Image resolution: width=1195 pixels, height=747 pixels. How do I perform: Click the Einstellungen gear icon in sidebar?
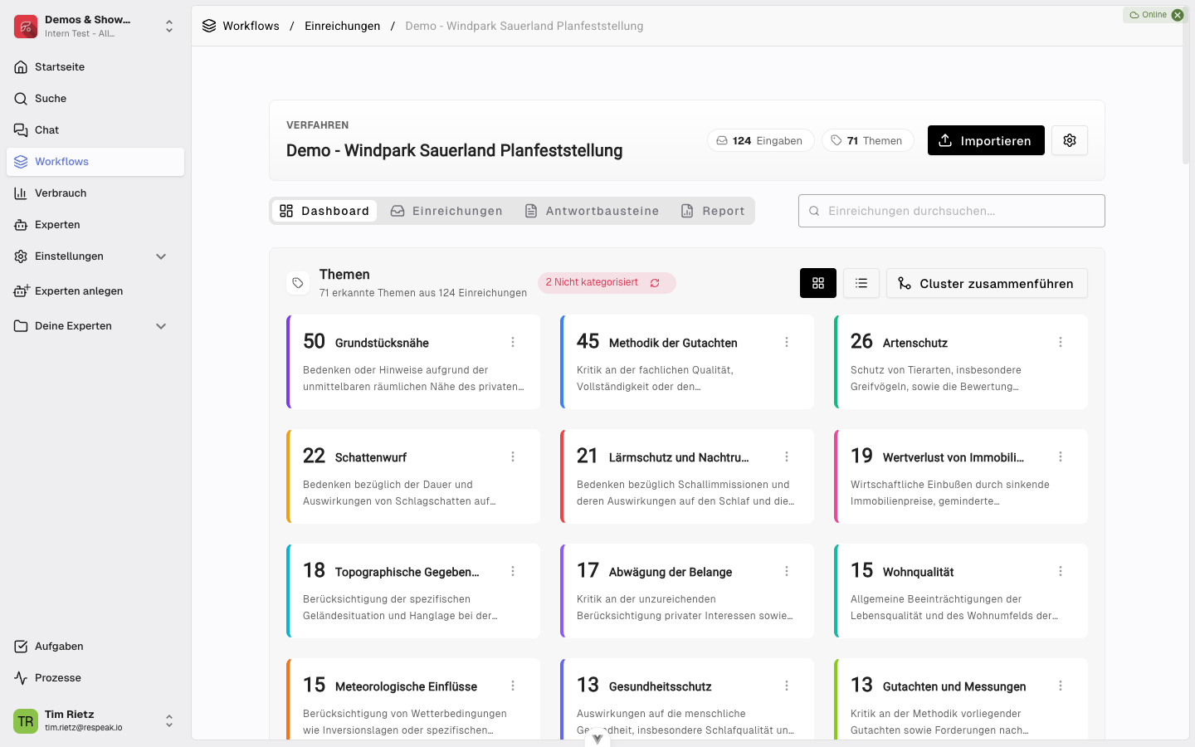tap(21, 256)
